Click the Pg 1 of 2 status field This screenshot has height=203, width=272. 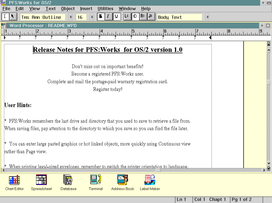[x=241, y=200]
